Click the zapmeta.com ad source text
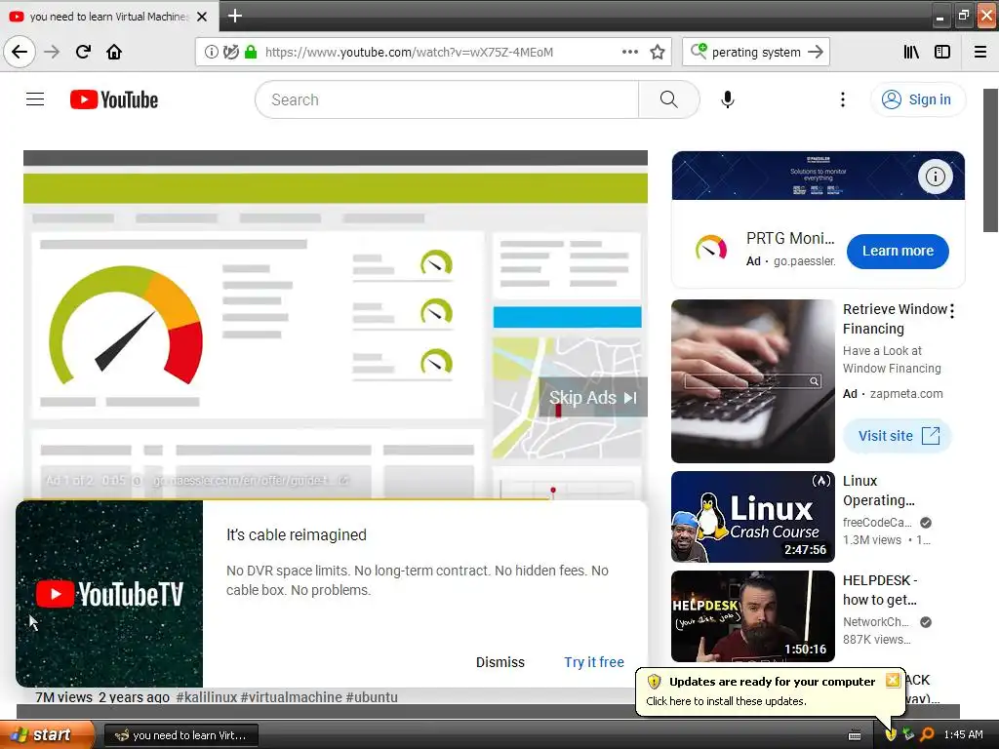 tap(906, 394)
